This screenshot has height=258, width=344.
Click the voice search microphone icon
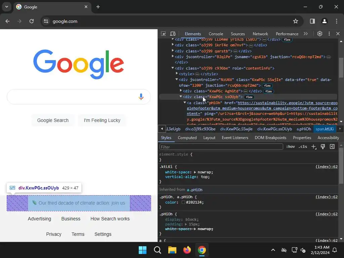click(x=141, y=96)
